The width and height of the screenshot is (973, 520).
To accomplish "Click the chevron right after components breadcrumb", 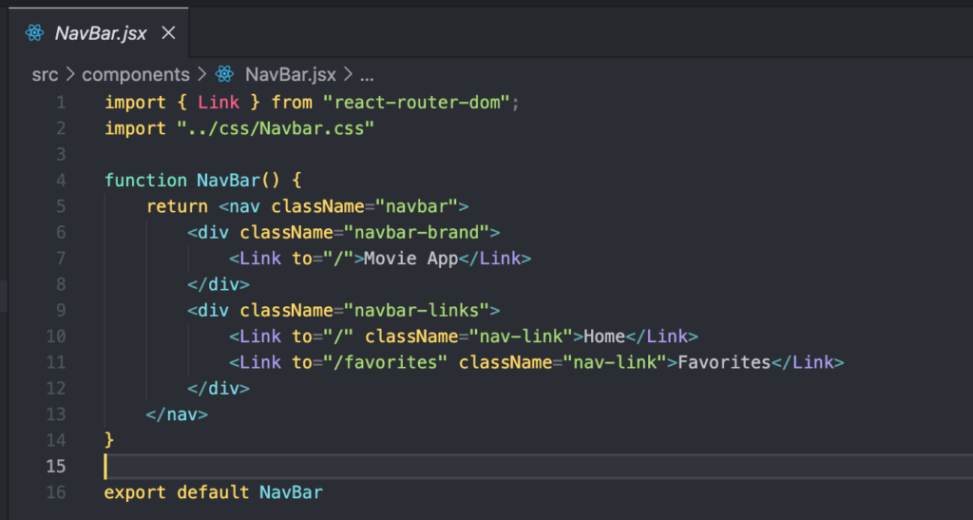I will [x=201, y=74].
